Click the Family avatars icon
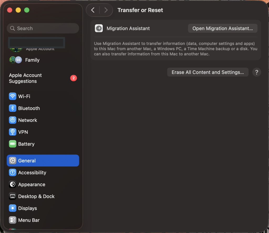The image size is (269, 233). tap(15, 60)
